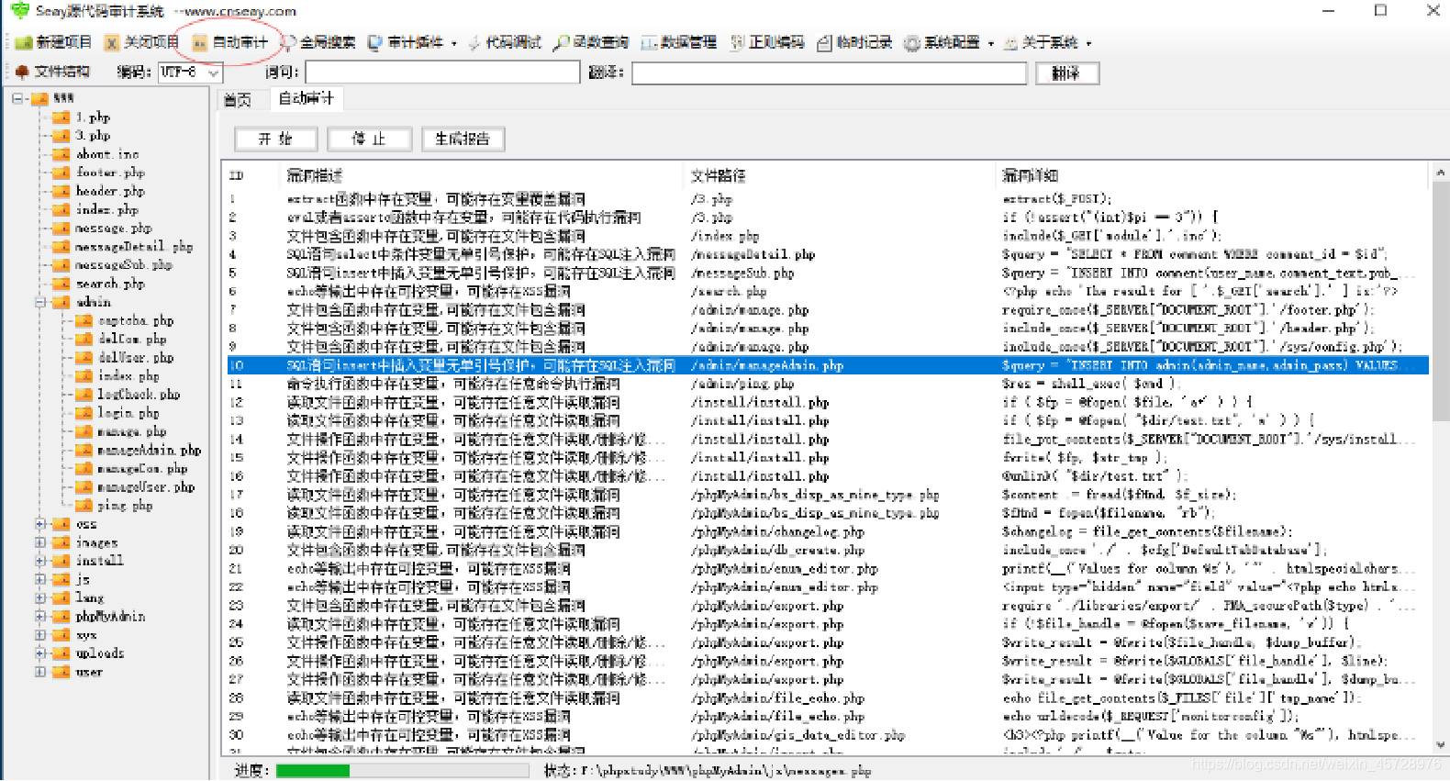Viewport: 1450px width, 781px height.
Task: Click the 开始 button
Action: click(275, 139)
